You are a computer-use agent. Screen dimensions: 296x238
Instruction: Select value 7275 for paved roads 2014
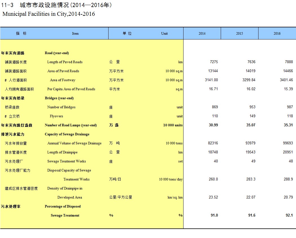[x=214, y=62]
